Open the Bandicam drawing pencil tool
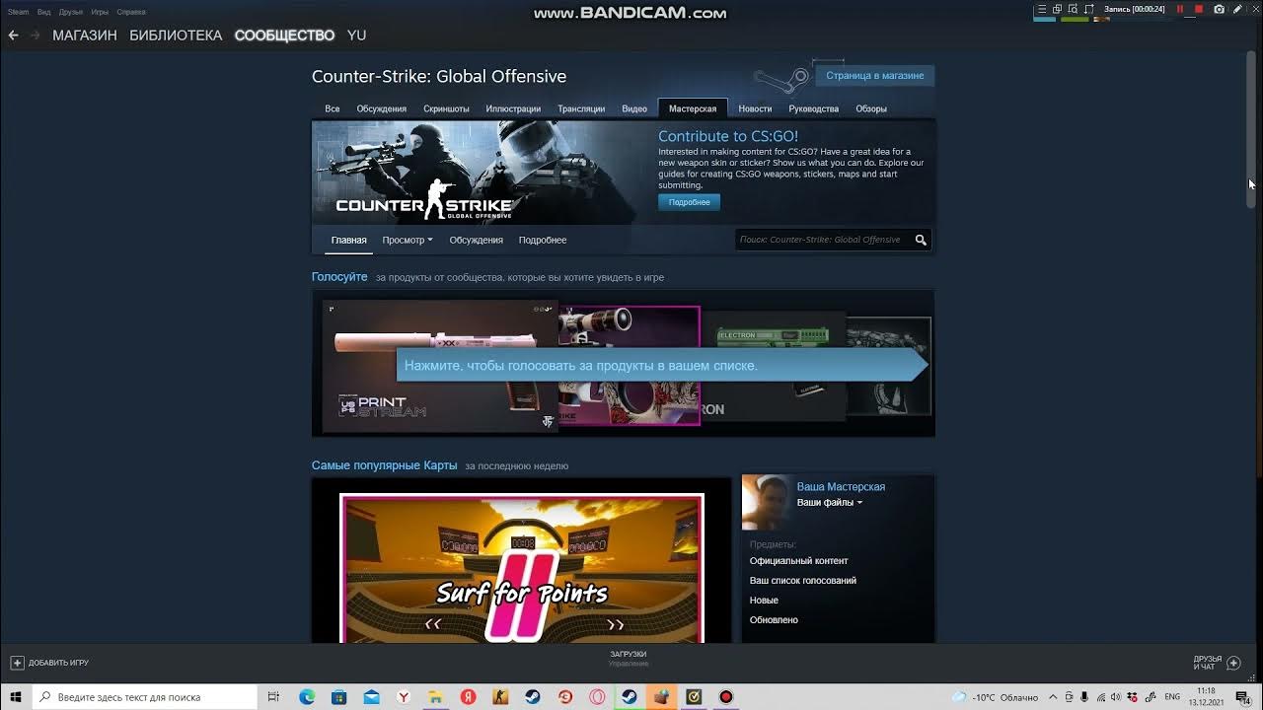 tap(1238, 9)
